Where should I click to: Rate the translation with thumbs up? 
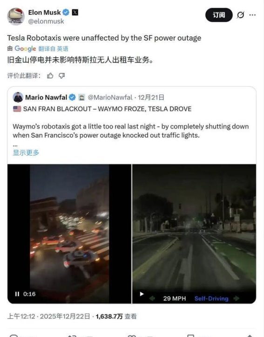50,76
